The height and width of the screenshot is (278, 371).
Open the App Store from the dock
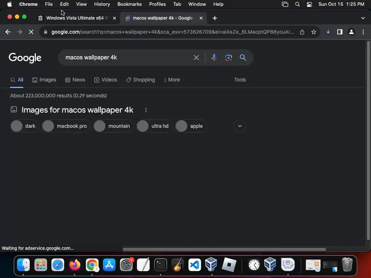click(109, 265)
